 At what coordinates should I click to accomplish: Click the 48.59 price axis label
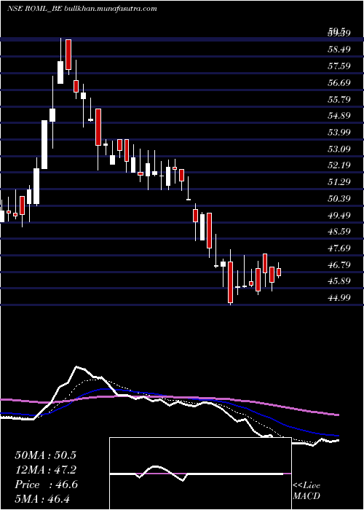point(339,232)
